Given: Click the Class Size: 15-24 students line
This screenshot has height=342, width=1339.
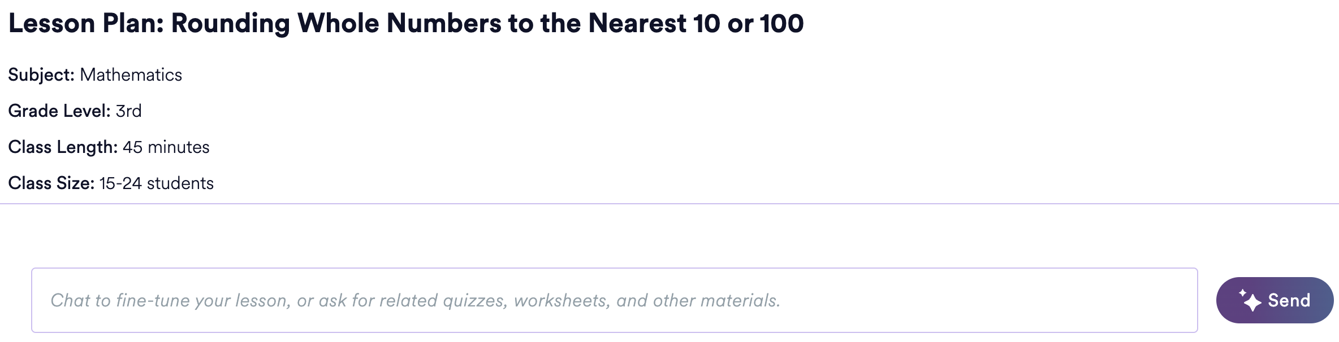Looking at the screenshot, I should pos(111,183).
